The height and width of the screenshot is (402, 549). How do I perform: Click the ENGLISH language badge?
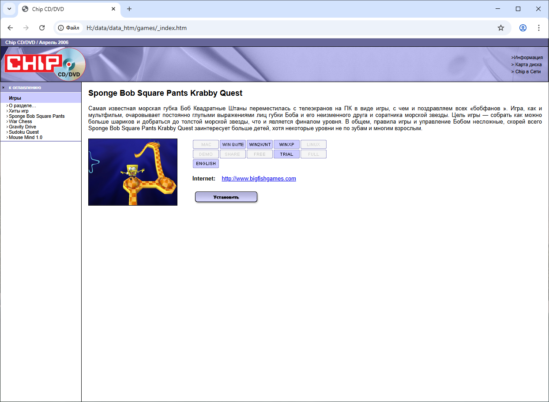pyautogui.click(x=206, y=164)
